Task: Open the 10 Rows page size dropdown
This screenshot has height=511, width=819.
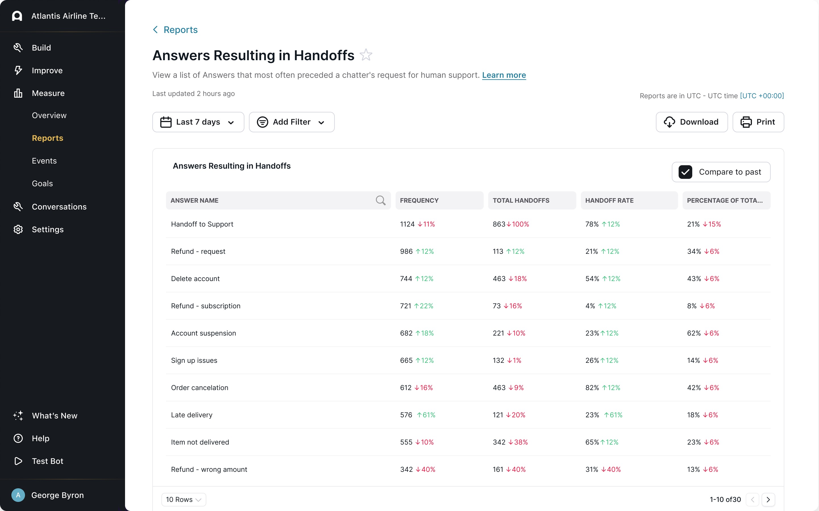Action: click(x=184, y=500)
